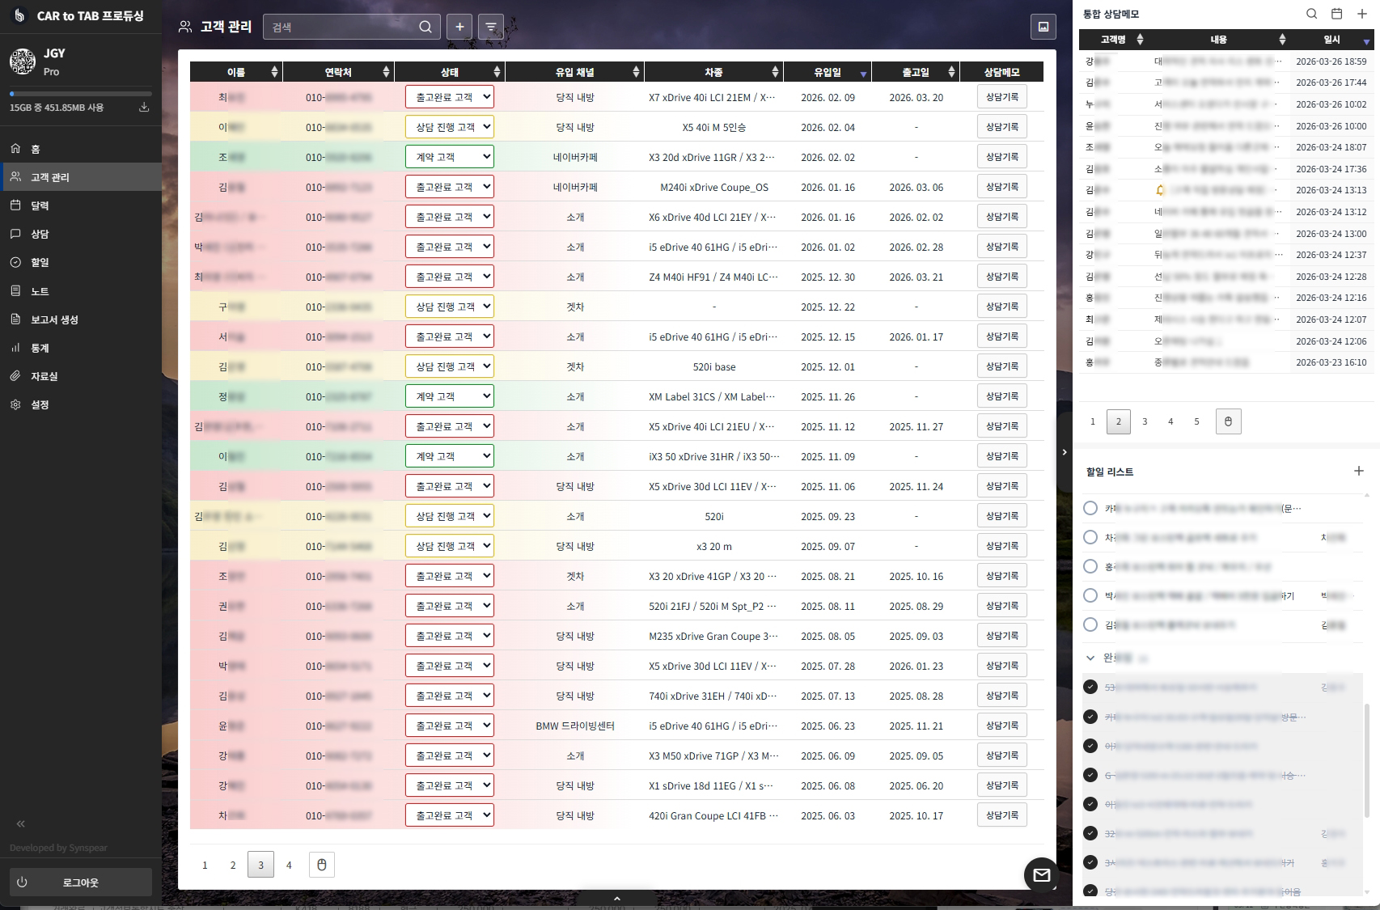Collapse the completed todos section chevron

tap(1090, 658)
